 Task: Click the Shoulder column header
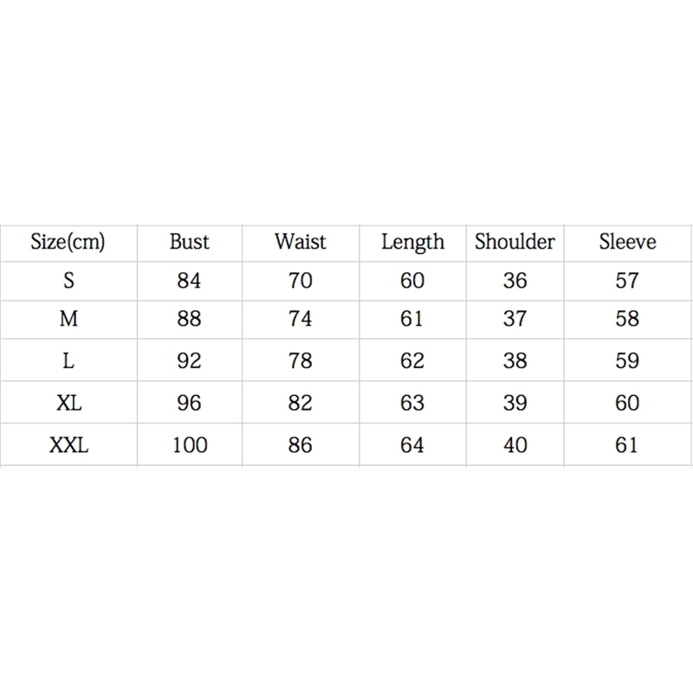click(515, 242)
